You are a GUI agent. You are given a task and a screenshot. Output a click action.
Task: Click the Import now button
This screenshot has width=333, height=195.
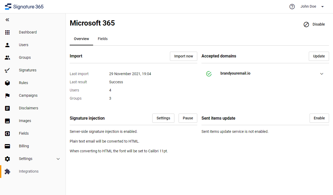184,56
